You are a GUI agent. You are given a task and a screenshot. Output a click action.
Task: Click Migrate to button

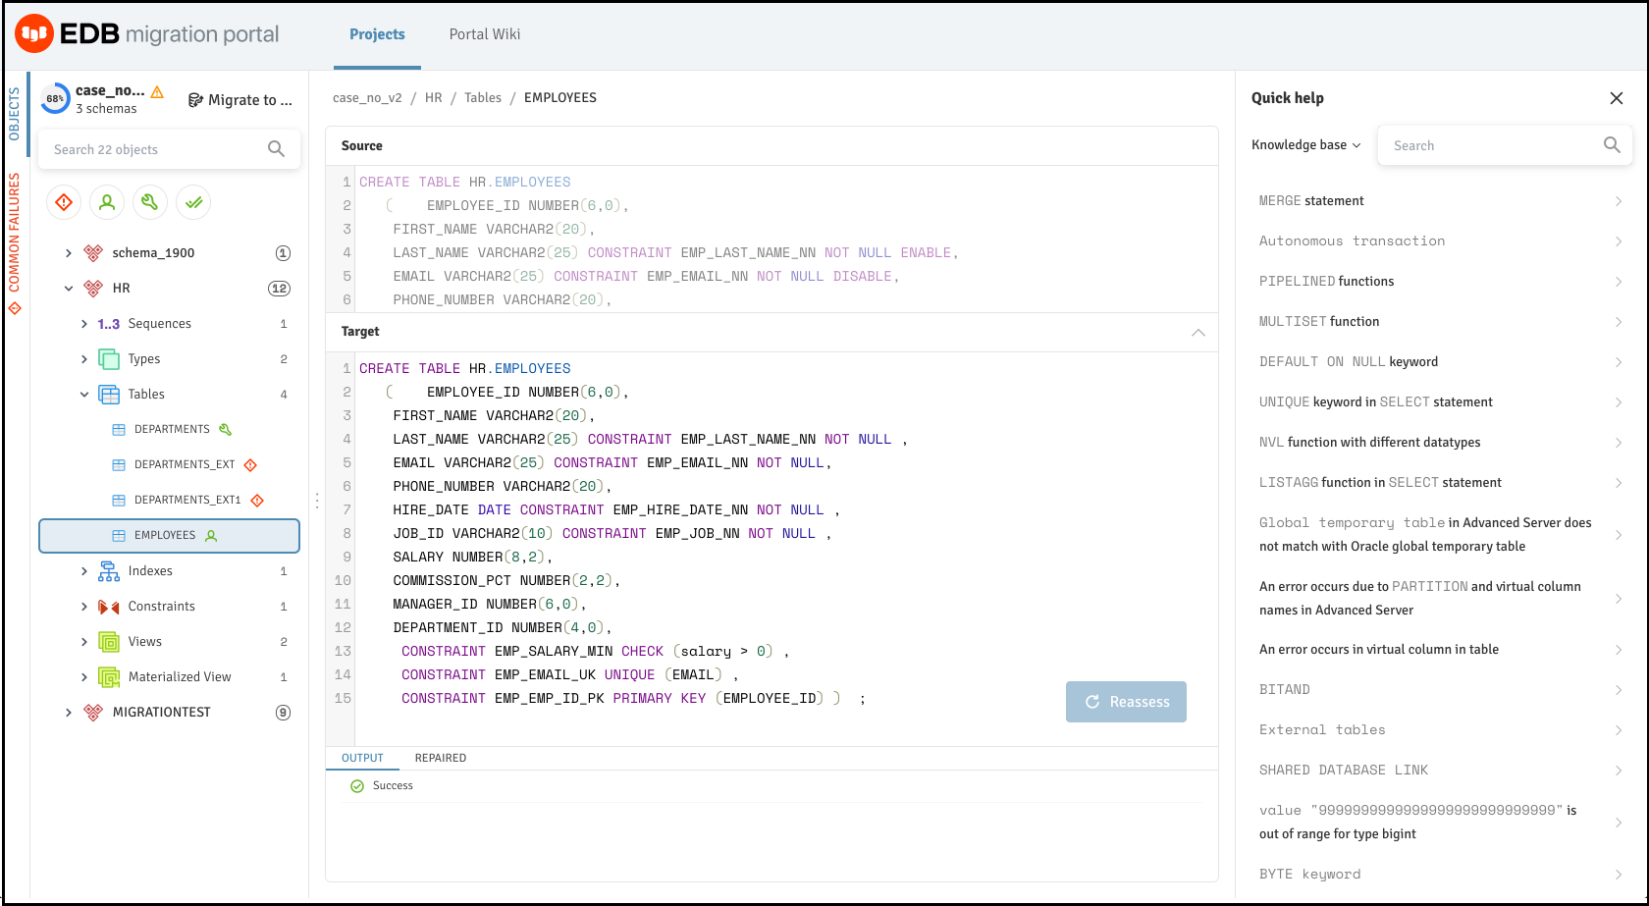240,100
